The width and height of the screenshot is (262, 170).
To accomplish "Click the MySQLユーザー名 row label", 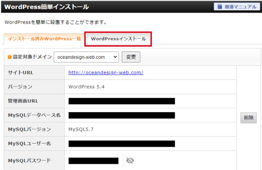I will coord(29,143).
